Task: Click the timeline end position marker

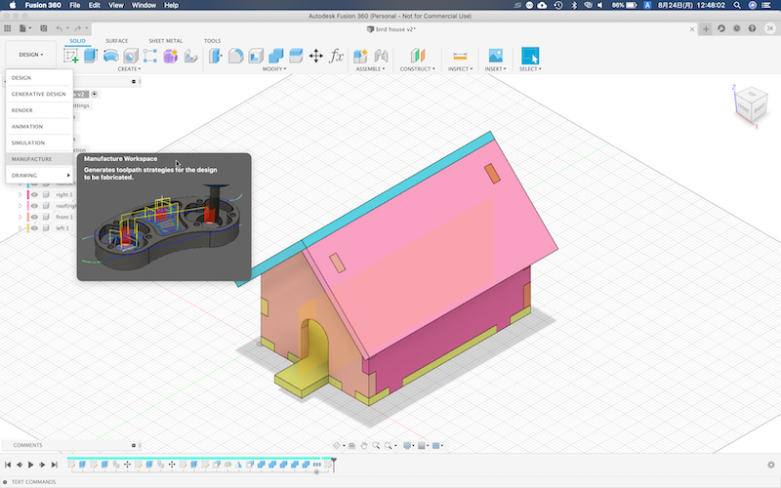Action: tap(334, 465)
